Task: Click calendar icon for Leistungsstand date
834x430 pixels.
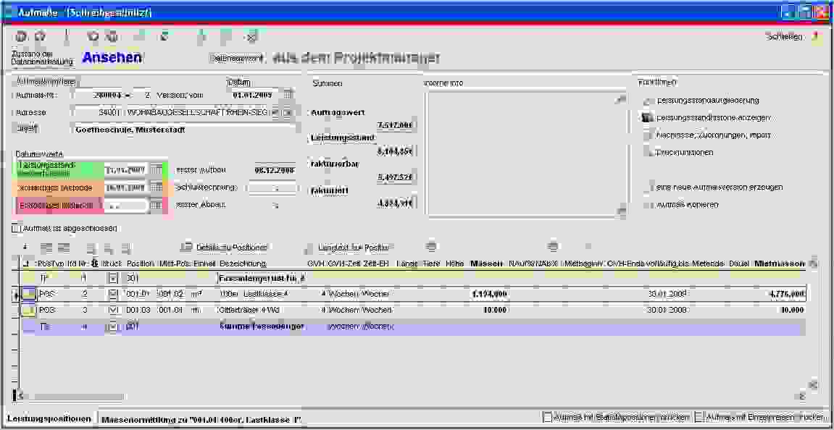Action: tap(156, 169)
